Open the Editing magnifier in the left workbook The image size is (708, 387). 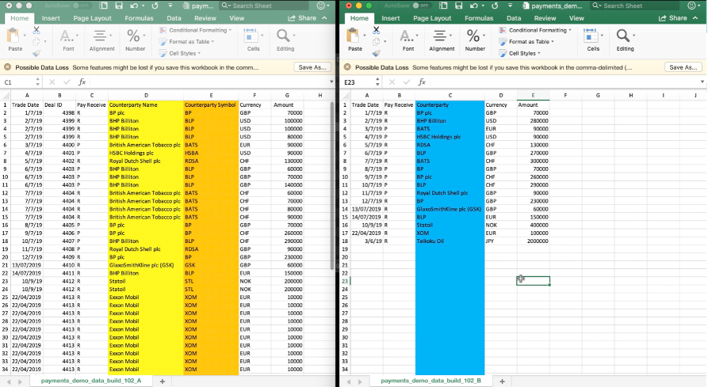point(285,40)
